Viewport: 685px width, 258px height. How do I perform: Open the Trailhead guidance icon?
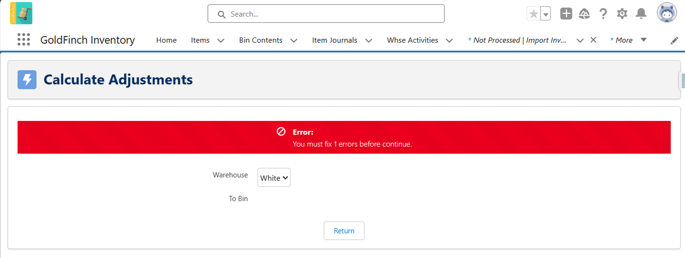point(584,14)
